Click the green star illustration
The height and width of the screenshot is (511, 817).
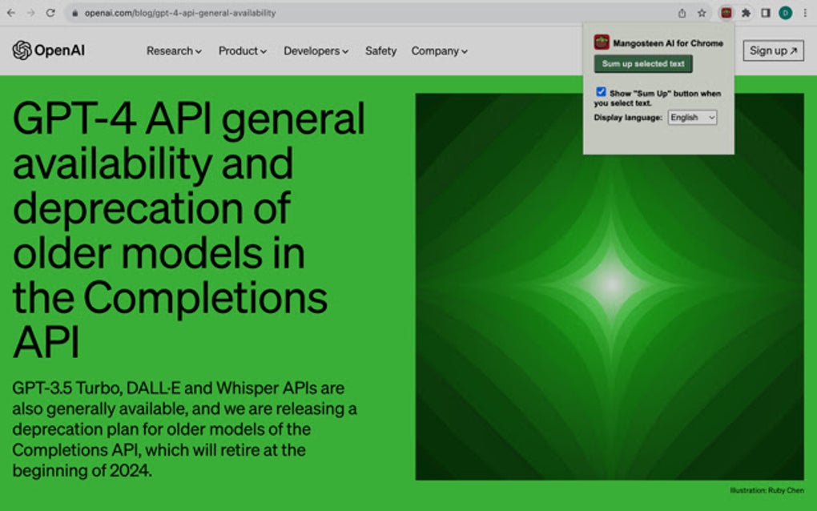pyautogui.click(x=610, y=287)
